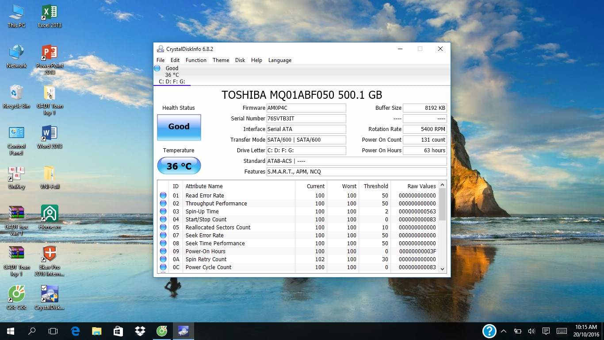Click the Dropbox icon in the taskbar

(x=140, y=331)
